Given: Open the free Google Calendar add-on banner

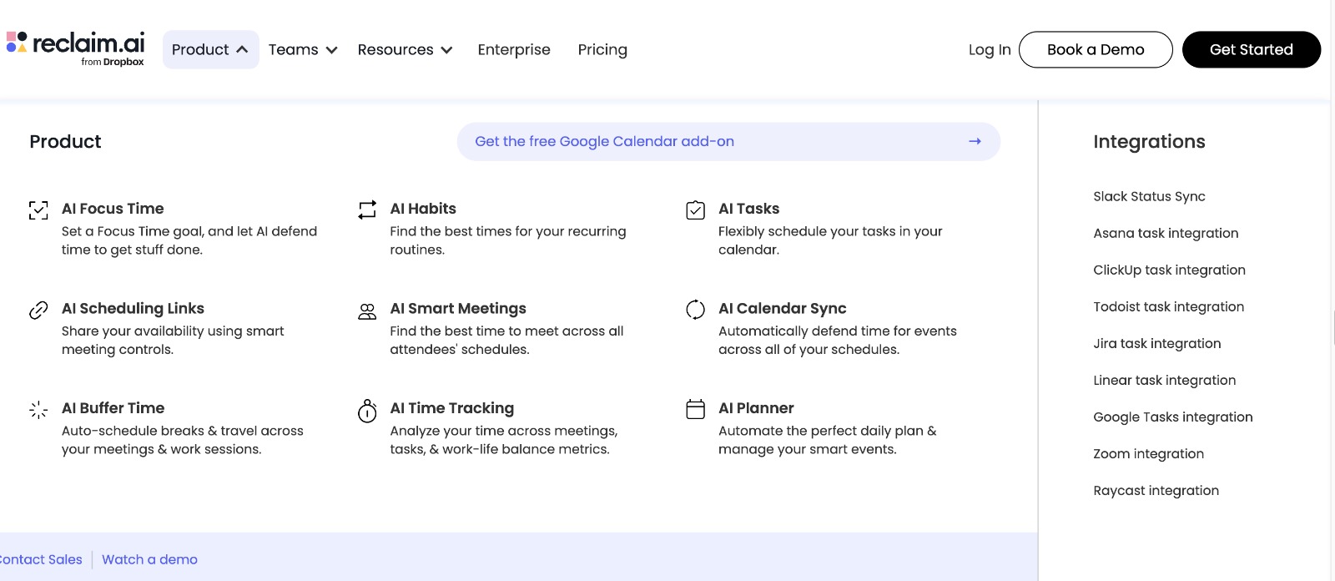Looking at the screenshot, I should 728,142.
